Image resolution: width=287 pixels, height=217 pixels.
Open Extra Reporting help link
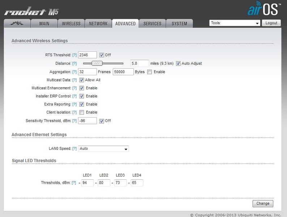(x=74, y=104)
